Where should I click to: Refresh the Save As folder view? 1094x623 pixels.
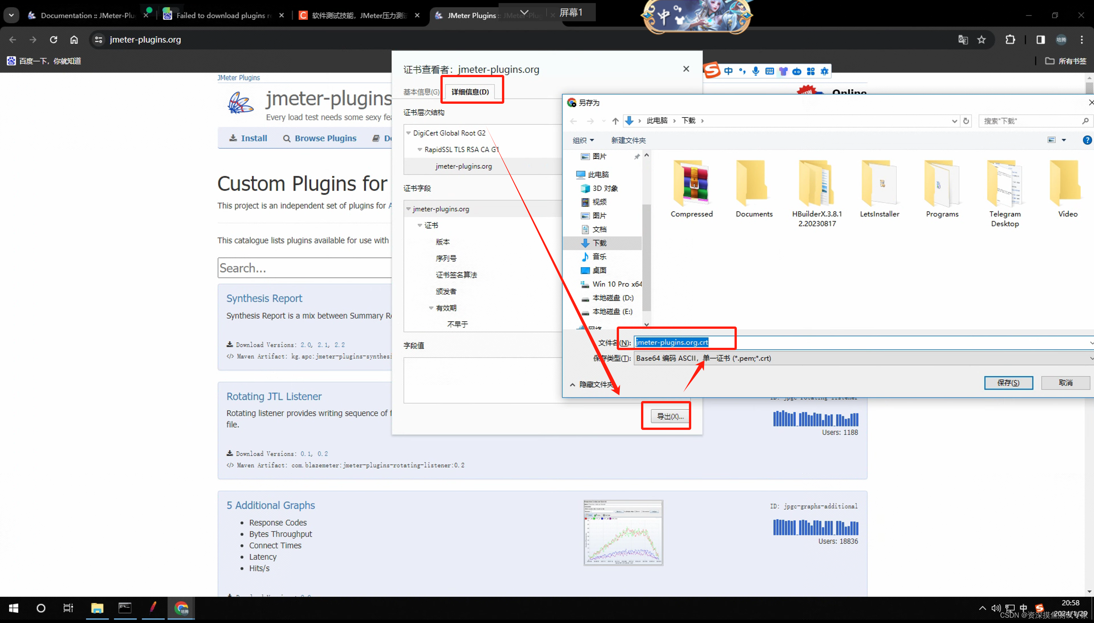click(966, 120)
